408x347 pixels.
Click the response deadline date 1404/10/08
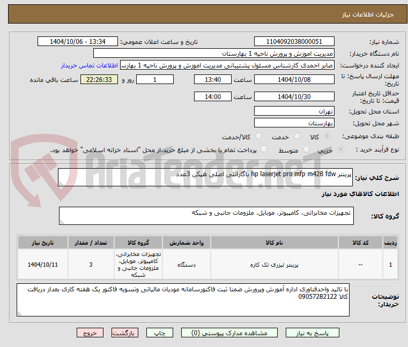click(294, 80)
